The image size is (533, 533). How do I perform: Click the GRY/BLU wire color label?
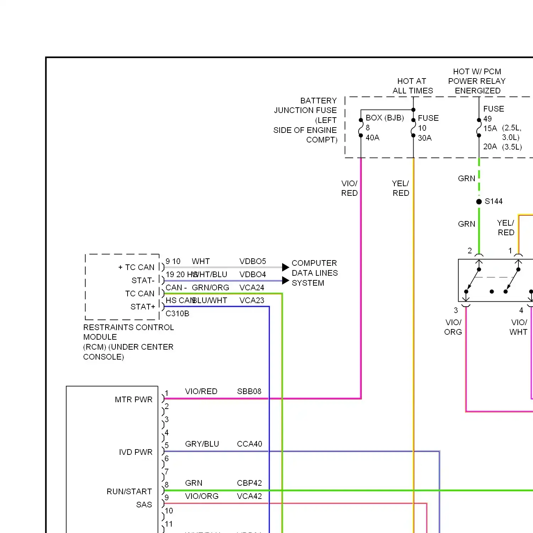(x=202, y=444)
